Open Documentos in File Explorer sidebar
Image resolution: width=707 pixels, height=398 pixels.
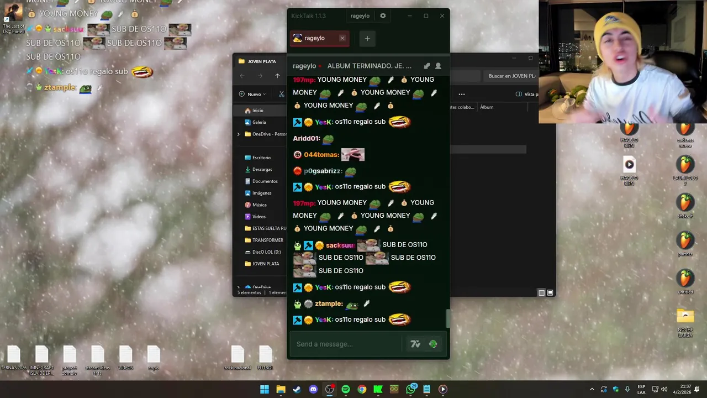tap(265, 181)
